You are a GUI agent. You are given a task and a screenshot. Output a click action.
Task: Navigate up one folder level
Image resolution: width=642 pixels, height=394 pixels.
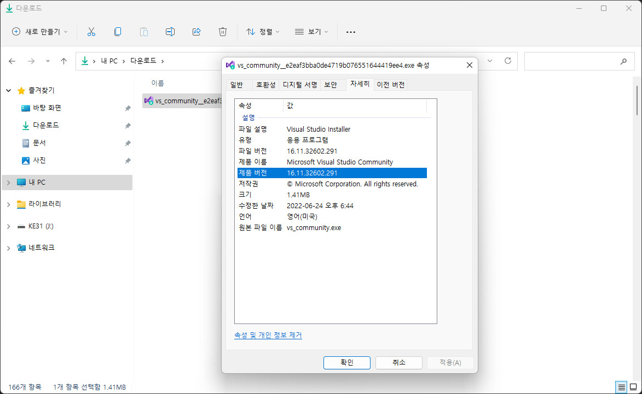[63, 61]
